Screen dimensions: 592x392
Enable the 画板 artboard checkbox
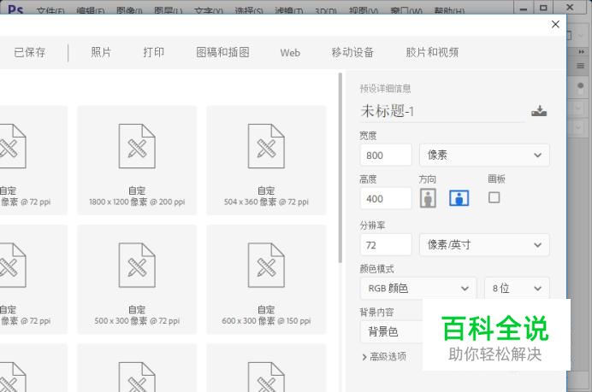(494, 197)
